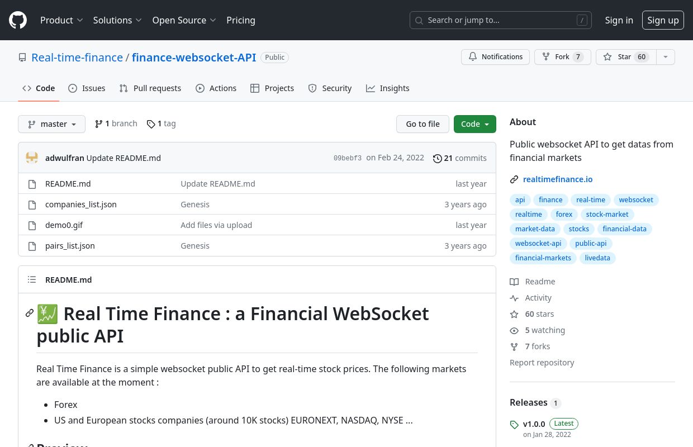
Task: Click the star icon next to 60 stars
Action: (514, 314)
